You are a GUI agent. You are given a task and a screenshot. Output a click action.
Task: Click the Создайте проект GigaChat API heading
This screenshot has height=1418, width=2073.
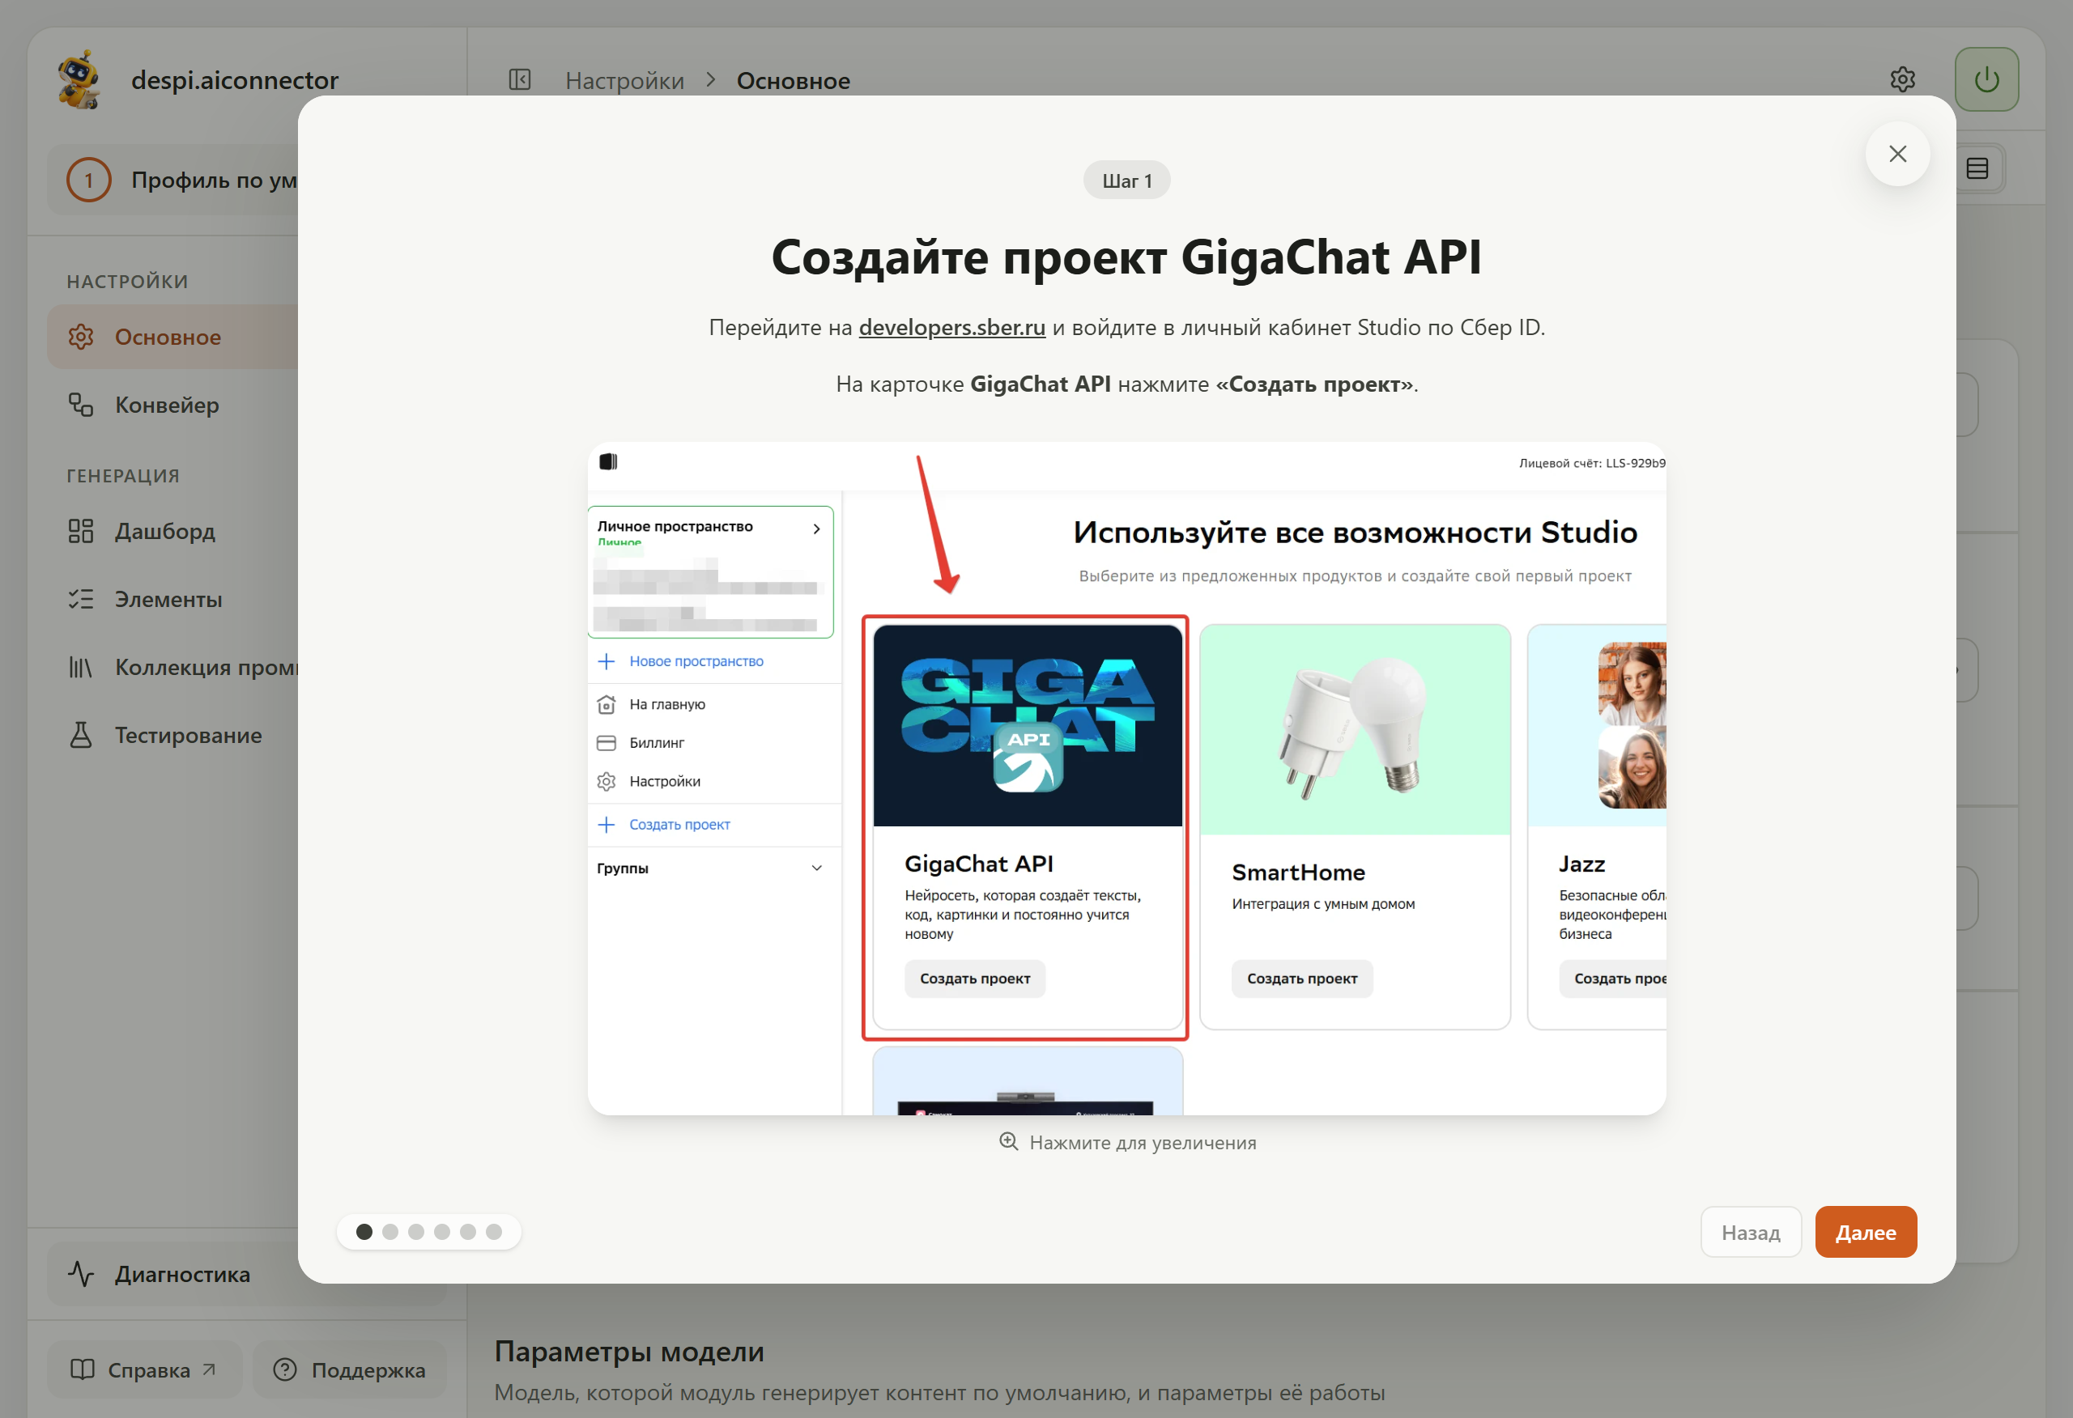pos(1126,257)
